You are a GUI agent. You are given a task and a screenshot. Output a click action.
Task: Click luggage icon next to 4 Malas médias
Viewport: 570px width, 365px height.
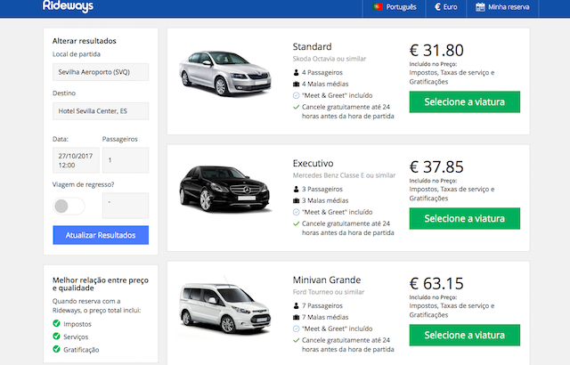[296, 85]
